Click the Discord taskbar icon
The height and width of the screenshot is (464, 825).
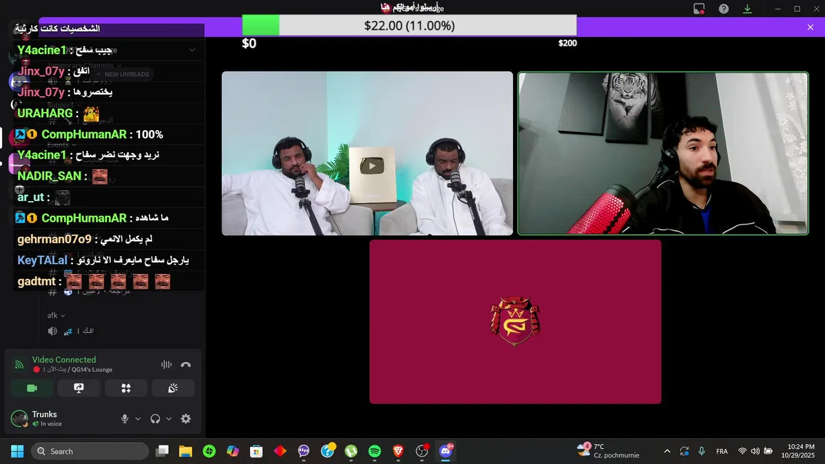[445, 451]
